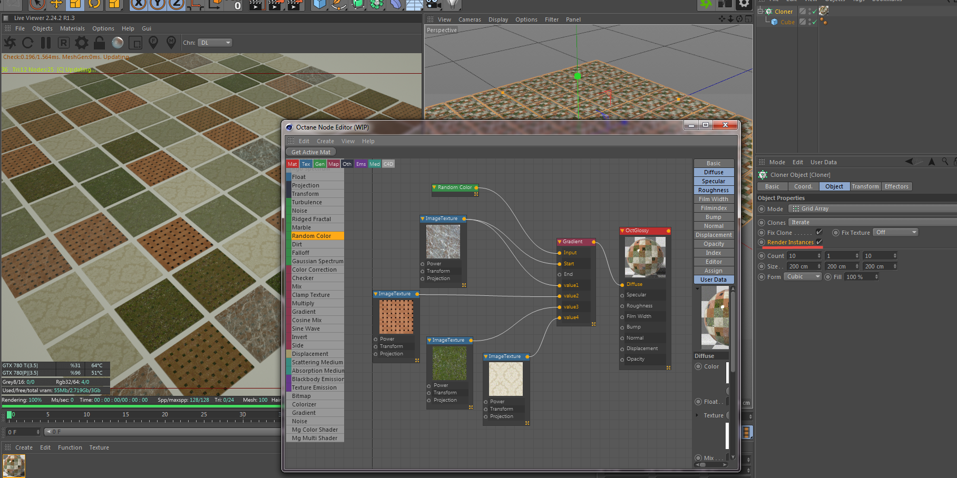Viewport: 957px width, 478px height.
Task: Switch to the Effectors tab
Action: point(896,186)
